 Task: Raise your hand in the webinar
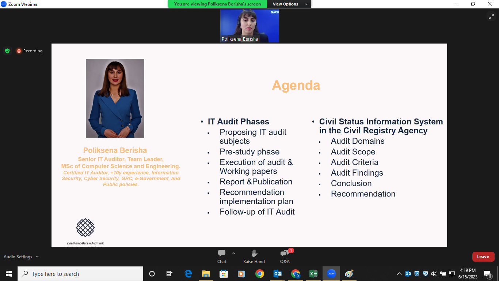254,256
